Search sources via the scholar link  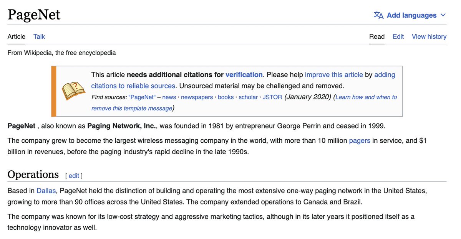pyautogui.click(x=248, y=97)
